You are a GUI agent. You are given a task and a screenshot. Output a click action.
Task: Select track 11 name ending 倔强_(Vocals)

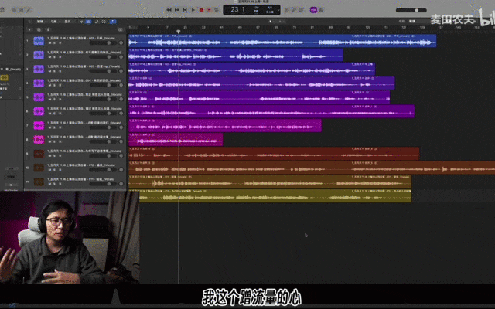point(81,179)
